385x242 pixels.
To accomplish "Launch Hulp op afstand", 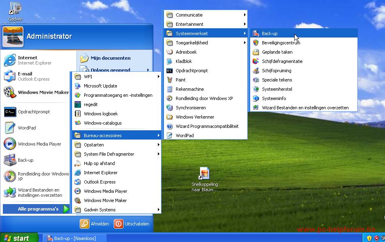I will tap(117, 163).
